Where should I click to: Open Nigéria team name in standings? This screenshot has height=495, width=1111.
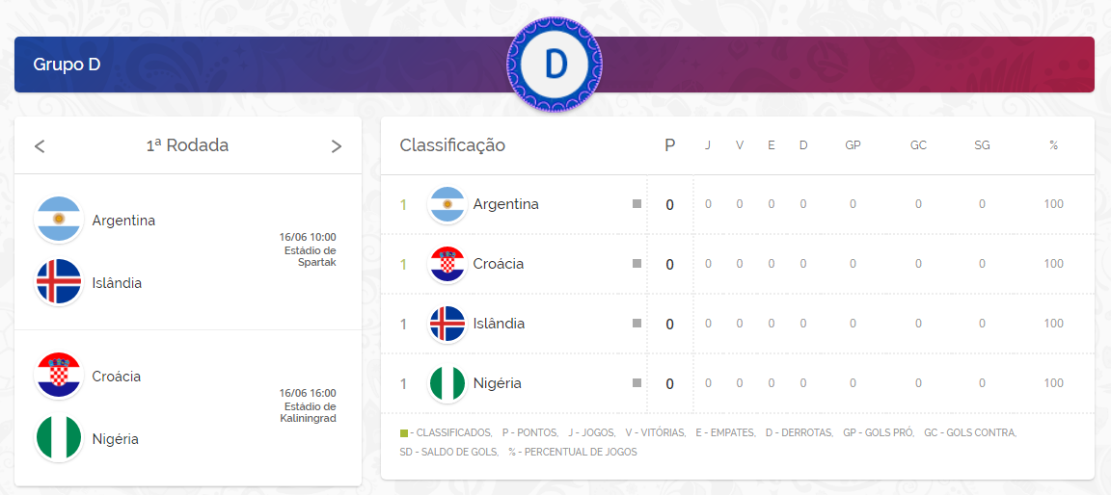[497, 383]
